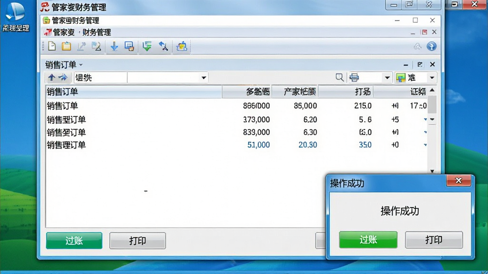Click the 215.0 cell

(363, 106)
